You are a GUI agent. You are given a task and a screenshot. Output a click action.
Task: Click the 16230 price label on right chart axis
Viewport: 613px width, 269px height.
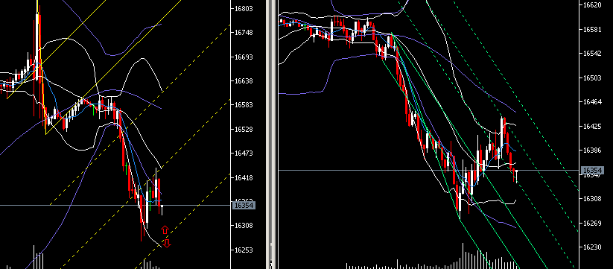592,247
